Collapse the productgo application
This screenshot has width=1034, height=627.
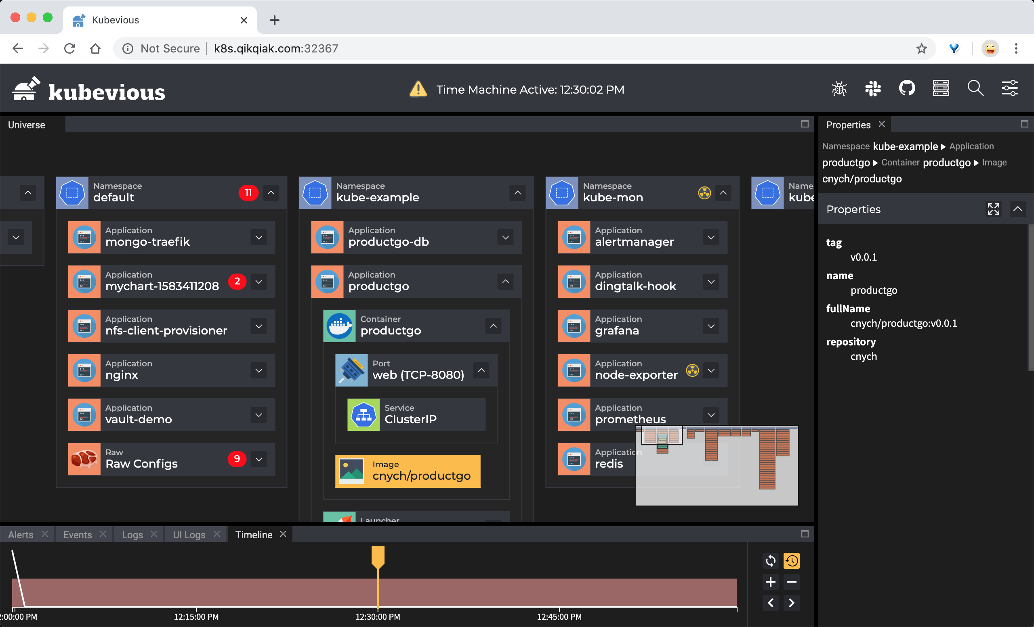tap(506, 282)
